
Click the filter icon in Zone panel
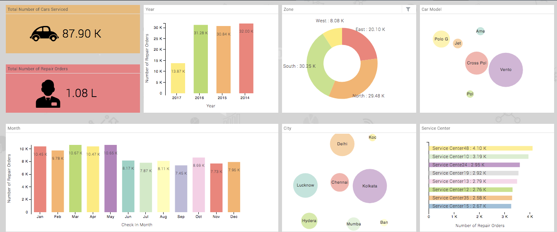408,9
